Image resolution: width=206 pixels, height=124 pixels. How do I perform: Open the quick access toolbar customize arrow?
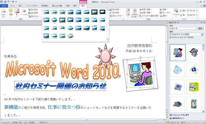16,2
